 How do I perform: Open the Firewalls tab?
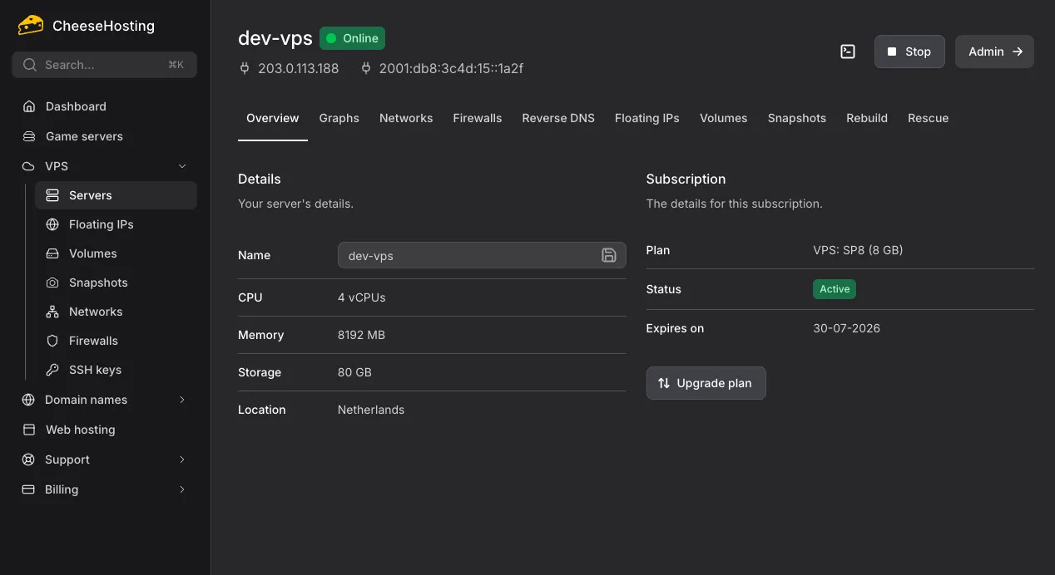point(478,118)
